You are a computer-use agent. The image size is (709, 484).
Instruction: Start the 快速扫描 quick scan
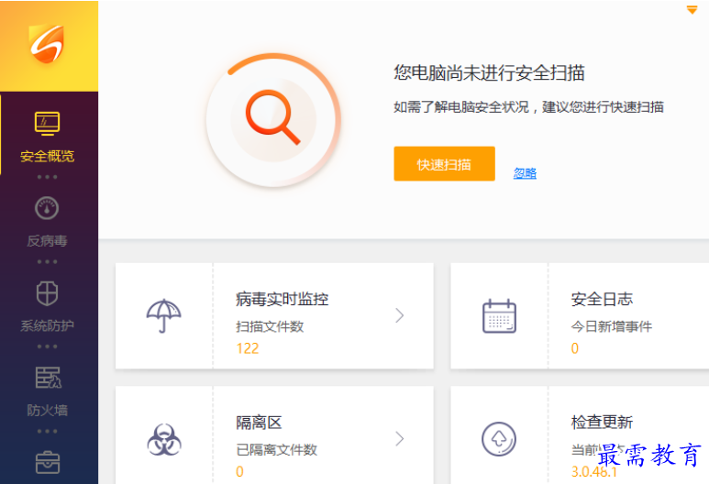coord(444,163)
